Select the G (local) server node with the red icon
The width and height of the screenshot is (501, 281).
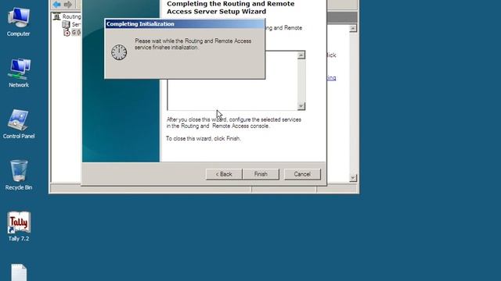click(x=67, y=33)
